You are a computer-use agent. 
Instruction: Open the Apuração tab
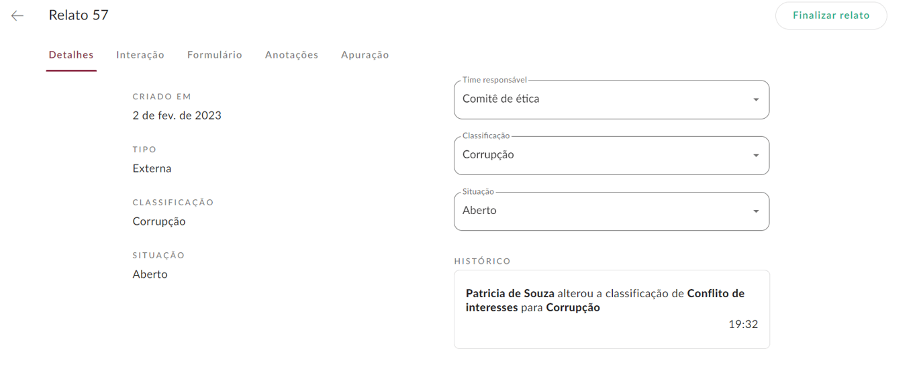[x=365, y=55]
